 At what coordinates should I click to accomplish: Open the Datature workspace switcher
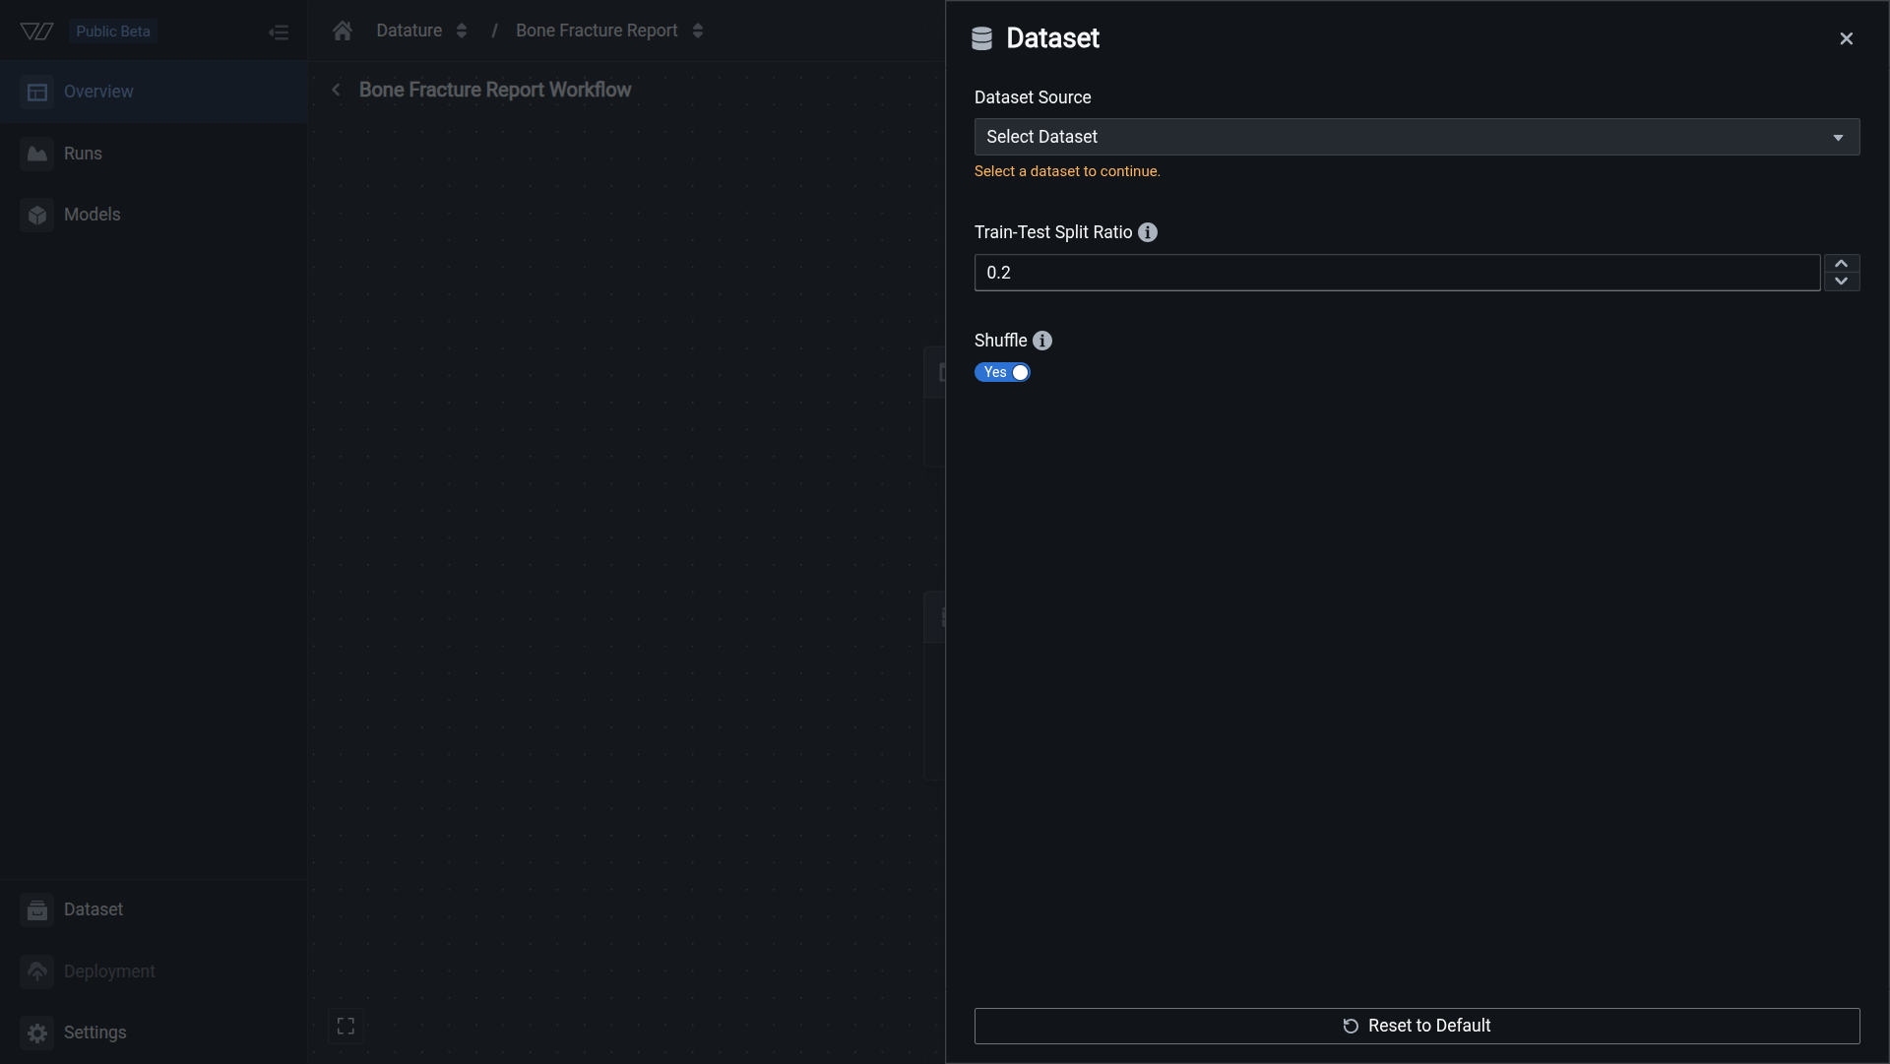tap(461, 30)
